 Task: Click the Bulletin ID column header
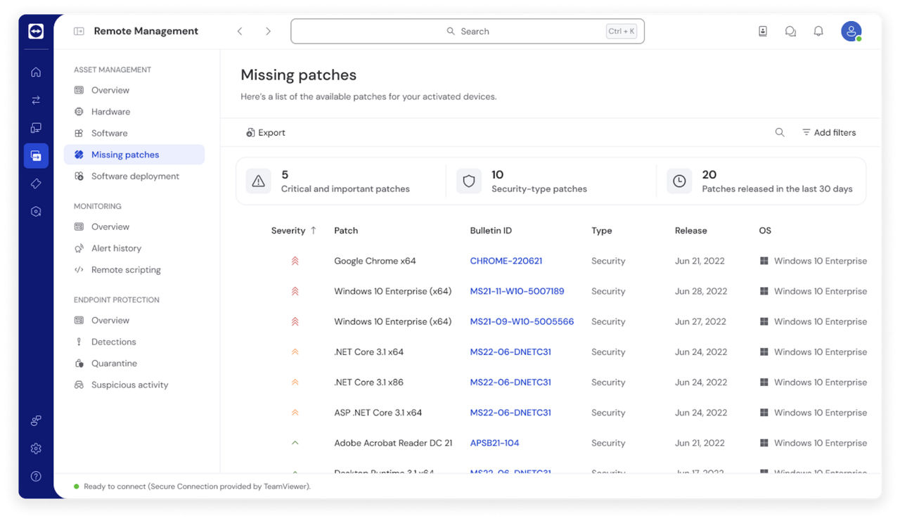tap(491, 231)
